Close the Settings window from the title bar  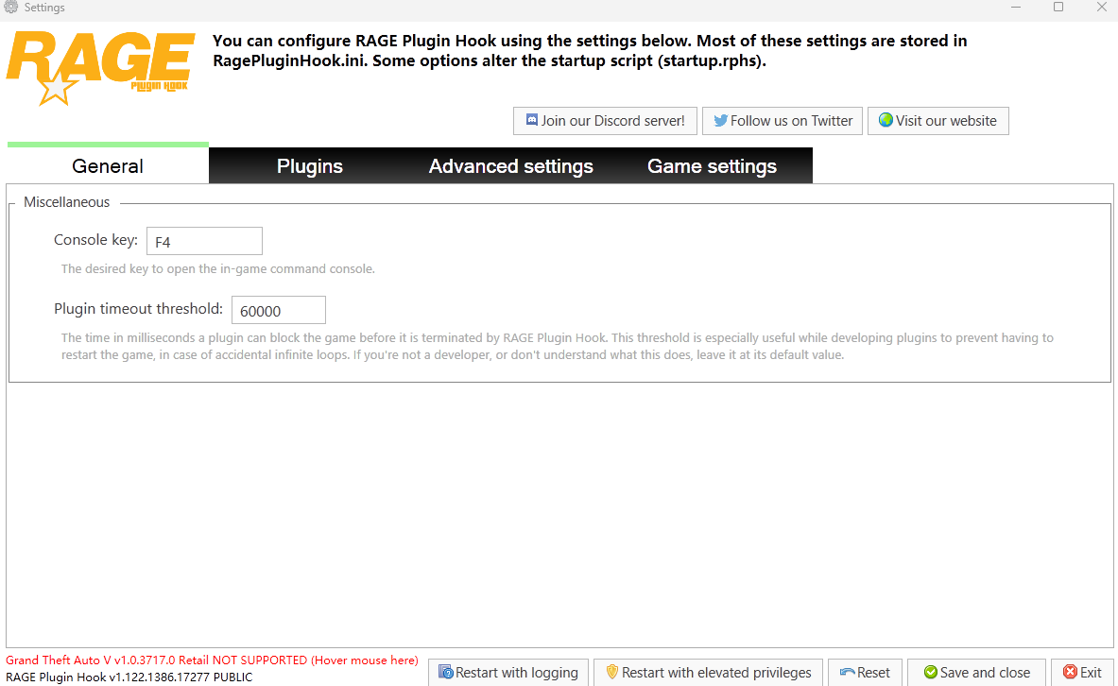point(1101,8)
